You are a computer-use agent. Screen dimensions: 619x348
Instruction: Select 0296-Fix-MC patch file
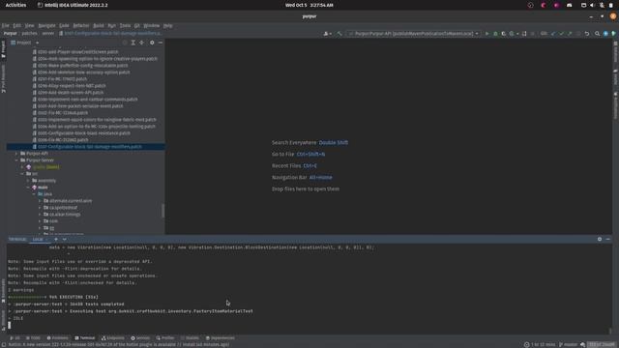point(63,140)
